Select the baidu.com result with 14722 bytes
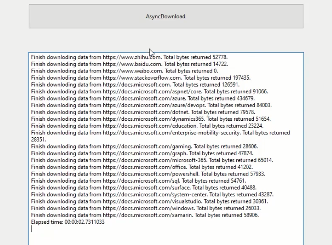Screen dimensions: 332x245 [130, 64]
